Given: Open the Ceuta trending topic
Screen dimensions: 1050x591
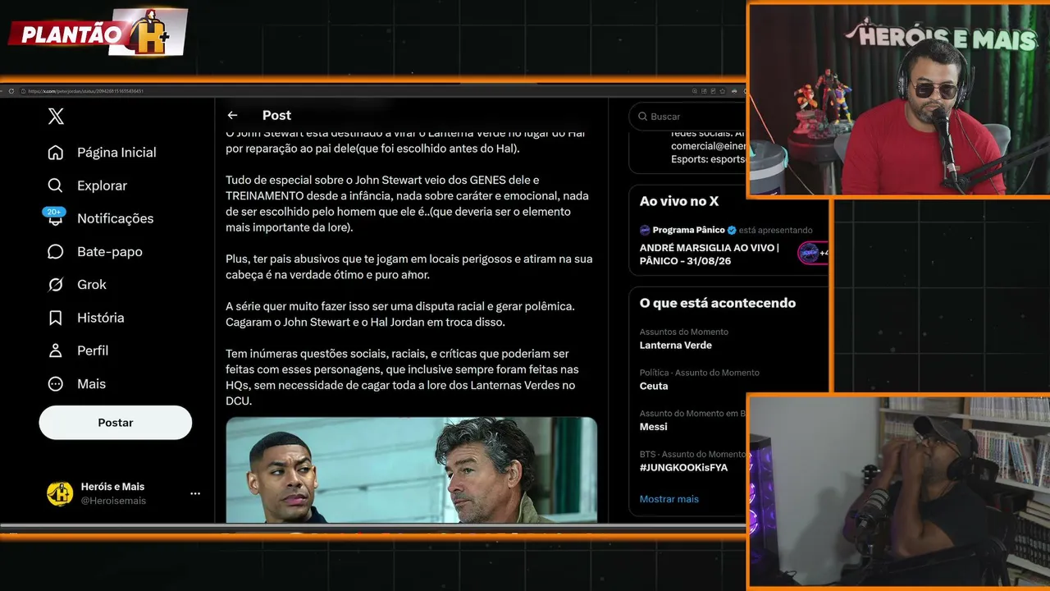Looking at the screenshot, I should pos(654,386).
